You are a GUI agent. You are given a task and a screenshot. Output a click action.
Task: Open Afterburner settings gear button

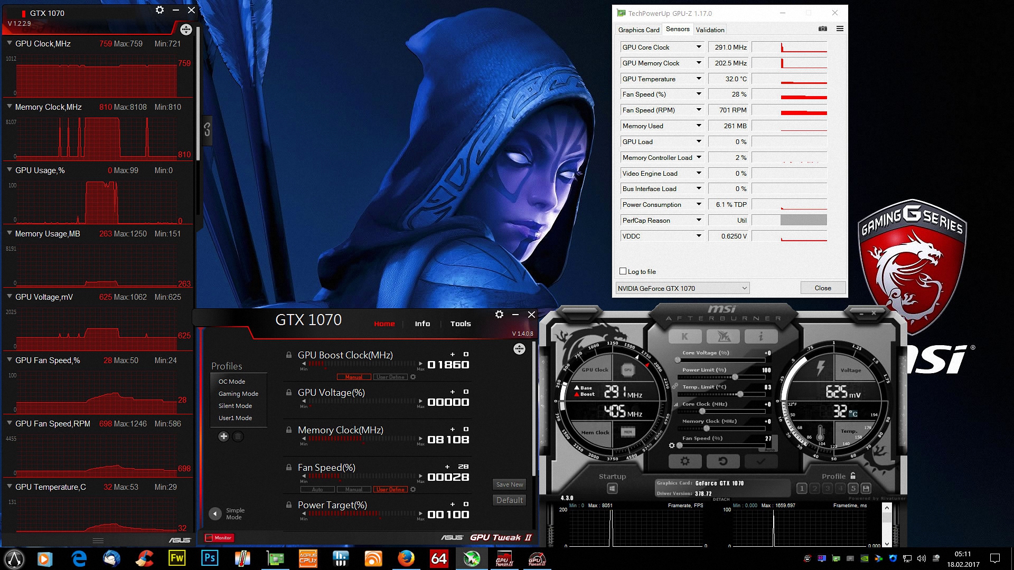click(685, 461)
